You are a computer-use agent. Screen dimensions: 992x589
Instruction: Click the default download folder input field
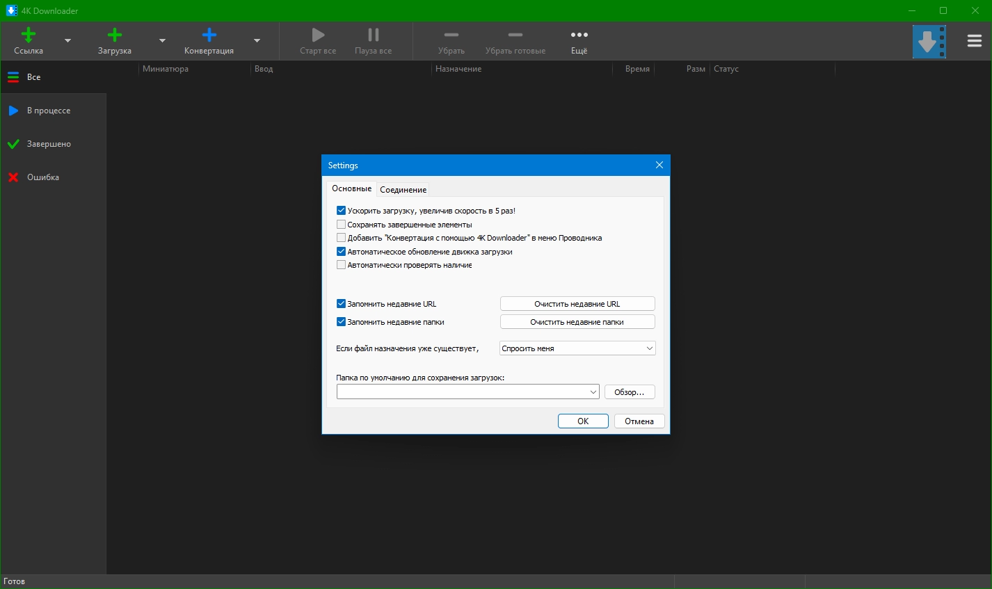coord(463,392)
